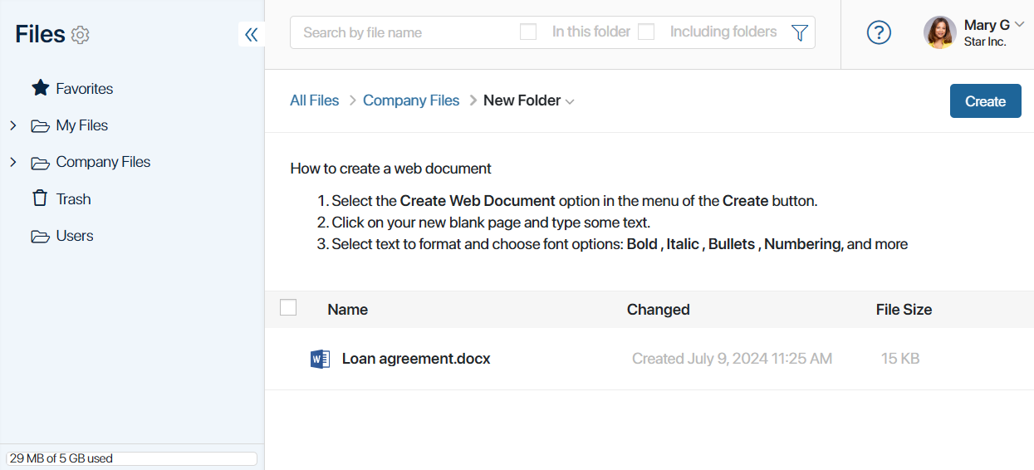This screenshot has width=1034, height=470.
Task: Open the help question mark icon
Action: click(x=879, y=32)
